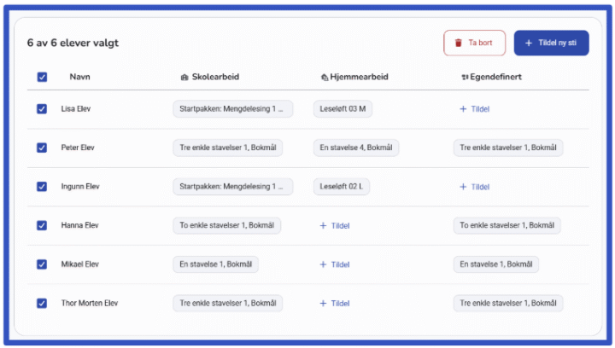Click the plus icon for Hanna Elev's Hjemmearbeid

[323, 225]
